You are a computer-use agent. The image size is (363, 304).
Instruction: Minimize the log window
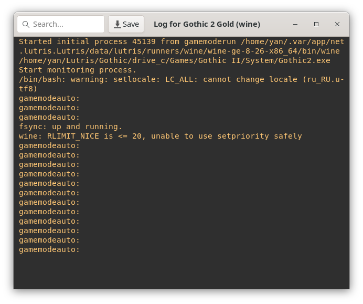point(295,24)
